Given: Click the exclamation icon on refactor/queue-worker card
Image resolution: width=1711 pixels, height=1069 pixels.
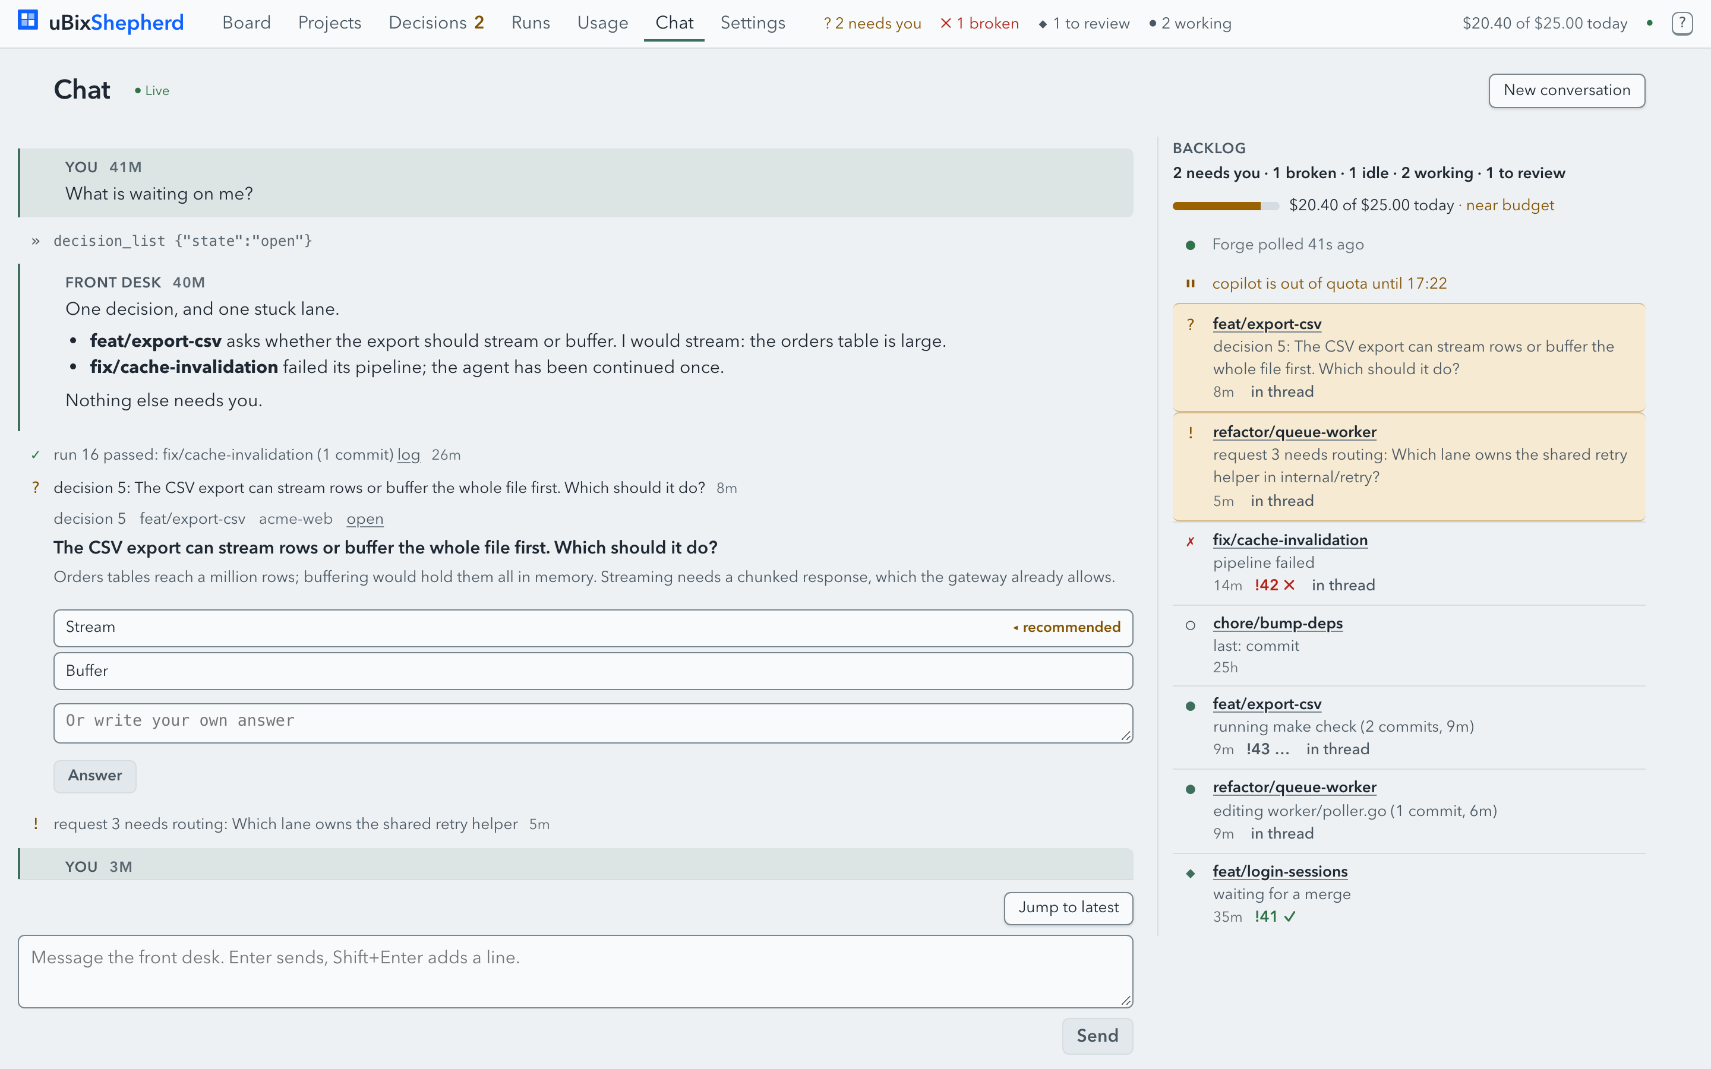Looking at the screenshot, I should pos(1191,432).
